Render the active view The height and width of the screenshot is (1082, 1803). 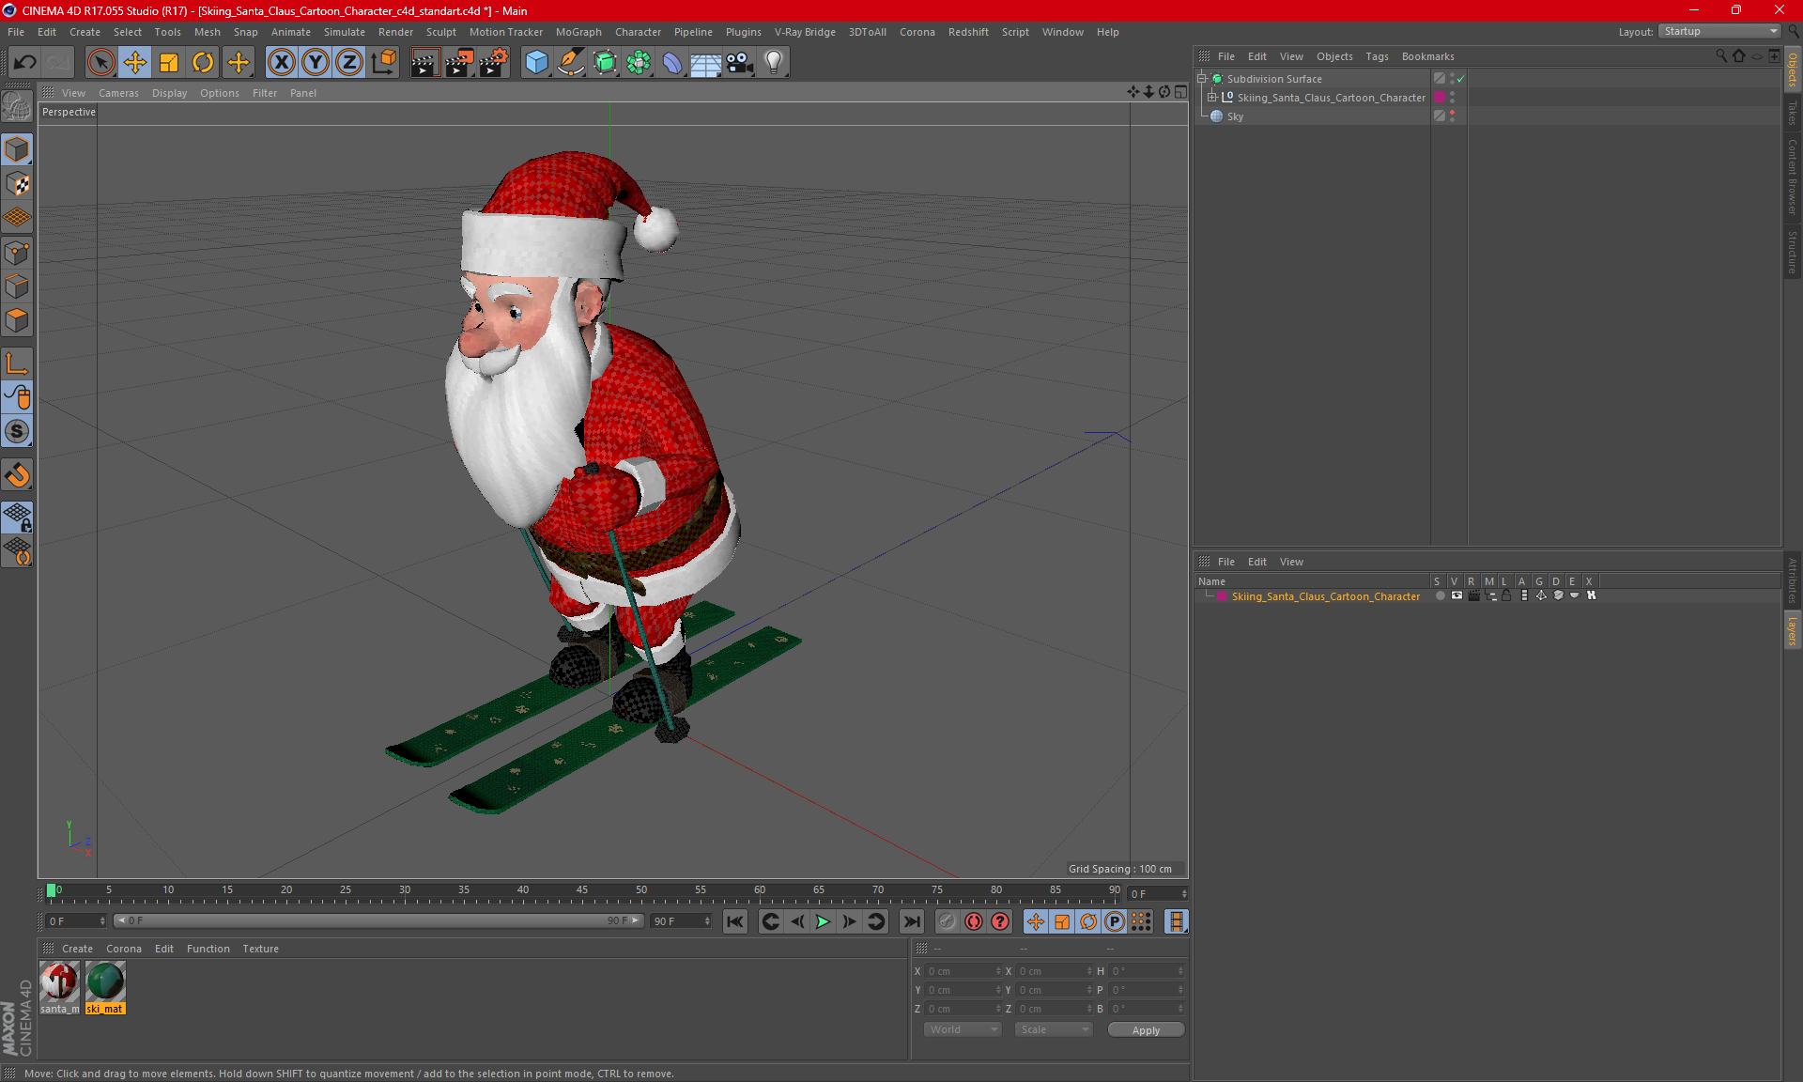[424, 63]
